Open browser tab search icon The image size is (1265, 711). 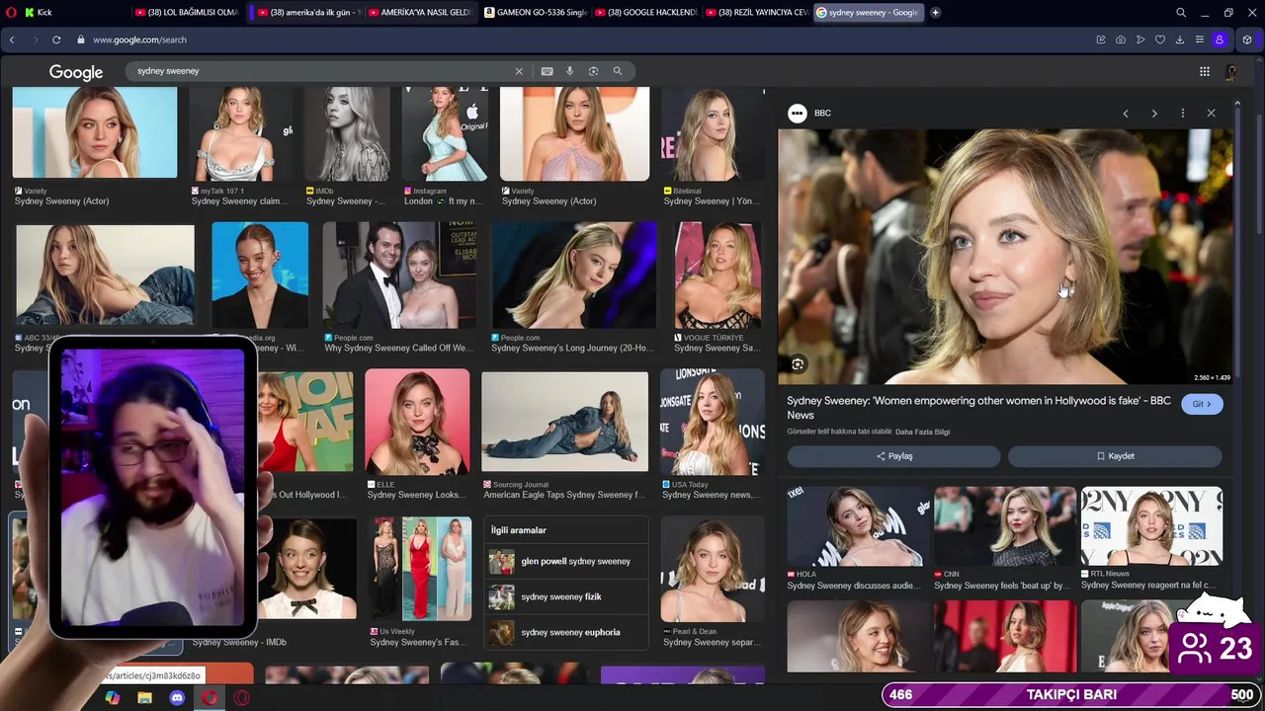point(1180,12)
